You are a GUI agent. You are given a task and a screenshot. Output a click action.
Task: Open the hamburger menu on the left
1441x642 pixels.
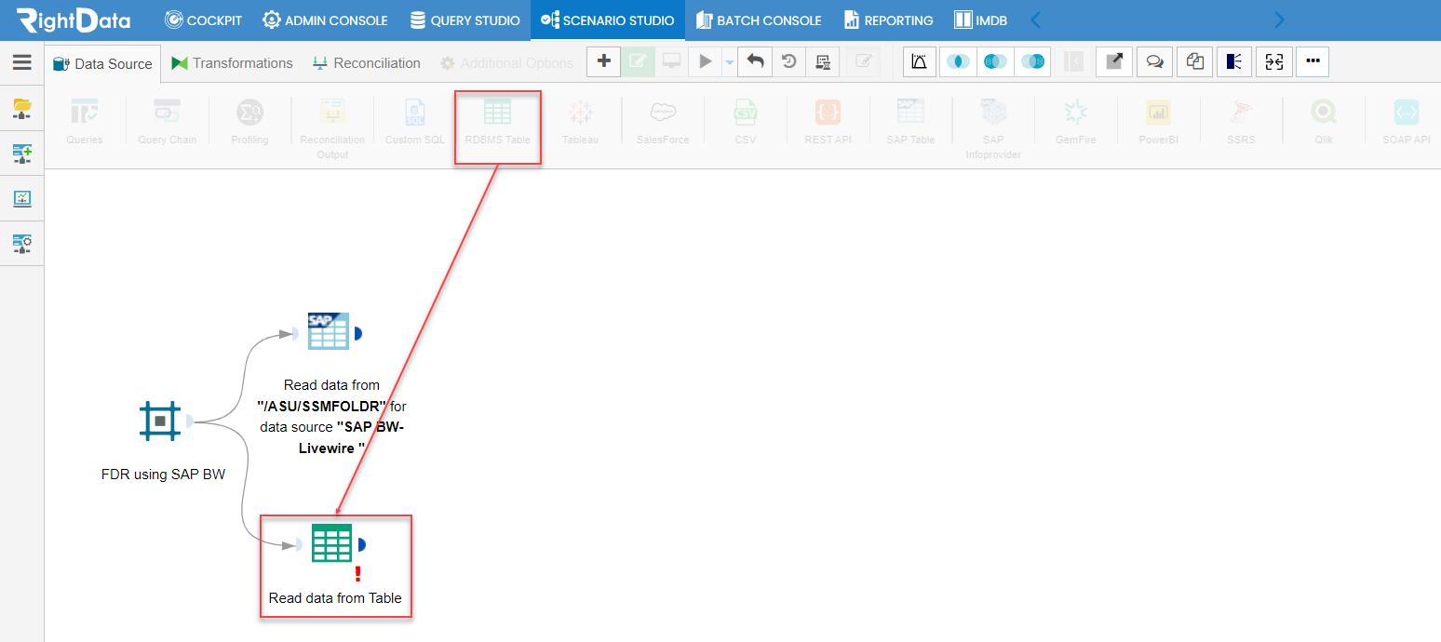(22, 62)
